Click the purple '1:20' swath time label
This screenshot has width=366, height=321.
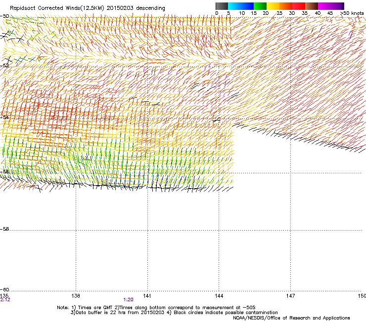pos(129,300)
